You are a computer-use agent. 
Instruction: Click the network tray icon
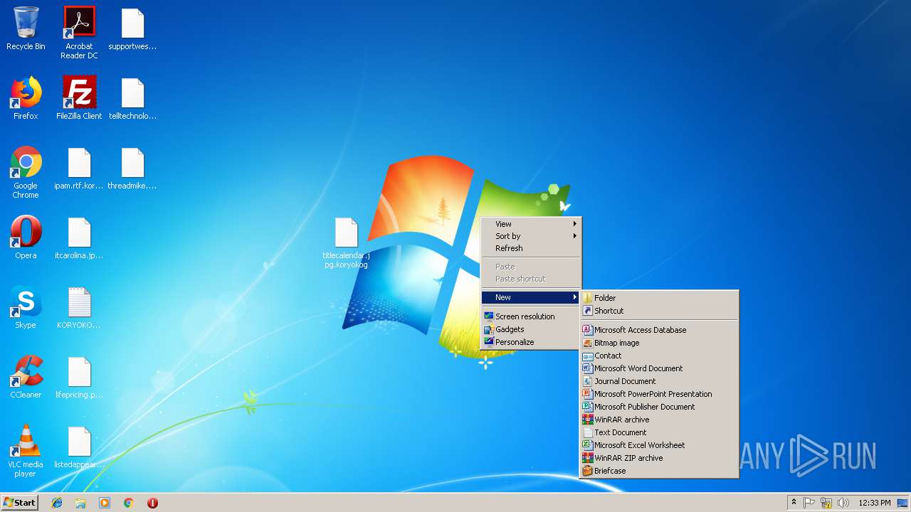(826, 503)
